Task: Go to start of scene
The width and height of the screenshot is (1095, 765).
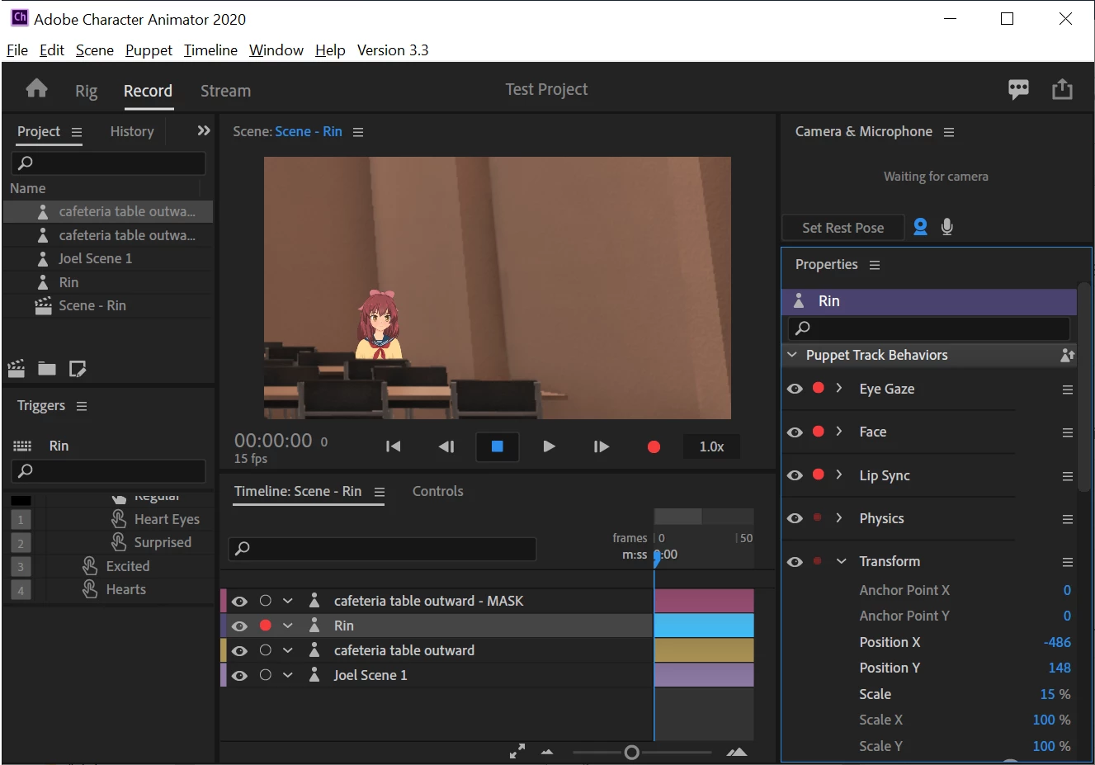Action: click(394, 446)
